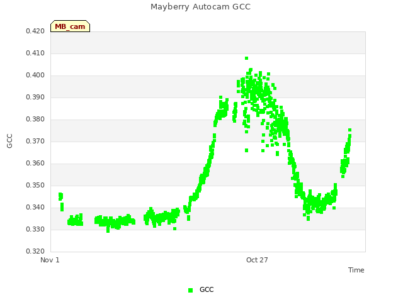
Task: Click the 0.400 y-axis value
Action: [x=35, y=75]
